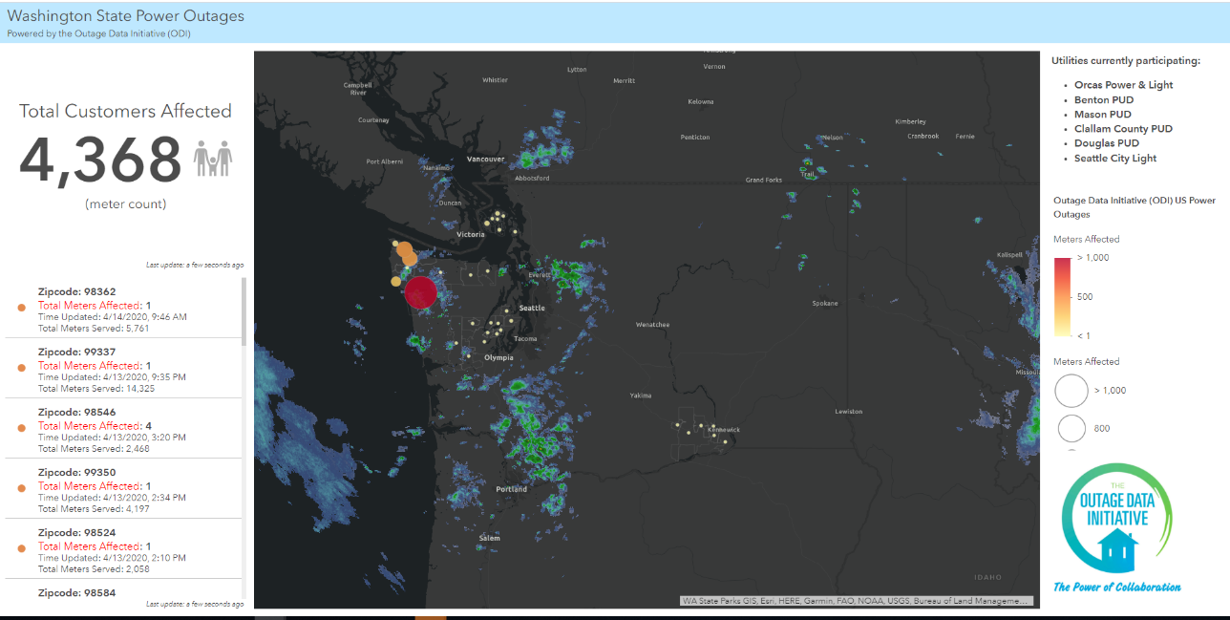Click the orange status dot beside Zipcode 99350
Image resolution: width=1230 pixels, height=620 pixels.
tap(21, 486)
